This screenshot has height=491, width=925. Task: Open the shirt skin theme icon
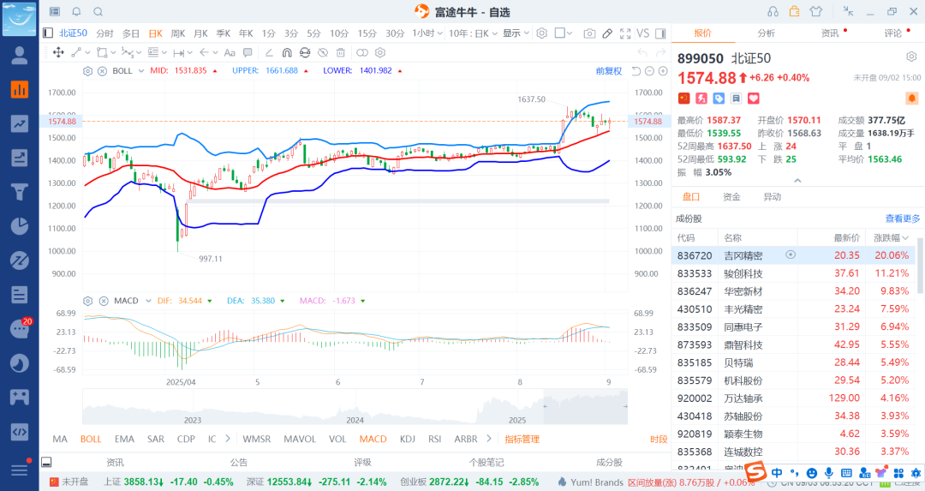(x=816, y=11)
